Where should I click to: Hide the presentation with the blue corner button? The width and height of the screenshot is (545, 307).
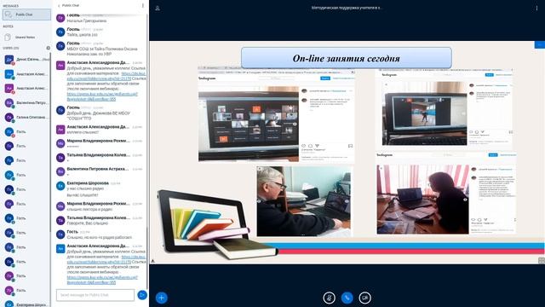tap(540, 45)
